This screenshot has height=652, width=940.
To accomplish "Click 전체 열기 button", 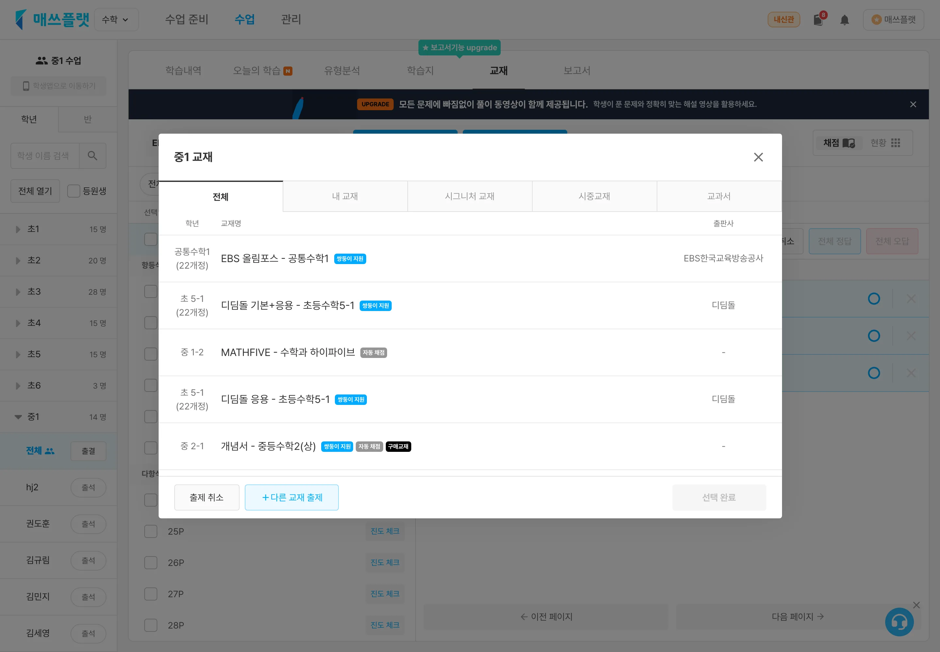I will (x=35, y=191).
